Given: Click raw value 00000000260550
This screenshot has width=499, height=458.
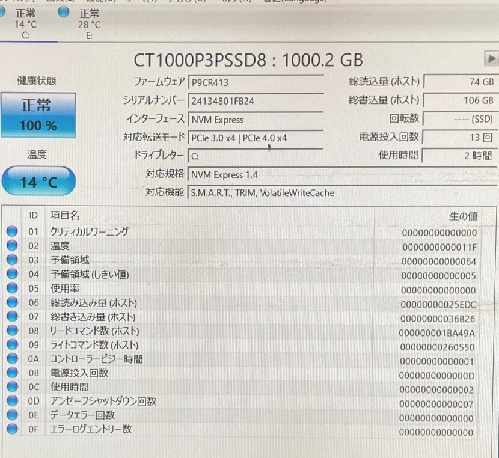Looking at the screenshot, I should (x=437, y=347).
